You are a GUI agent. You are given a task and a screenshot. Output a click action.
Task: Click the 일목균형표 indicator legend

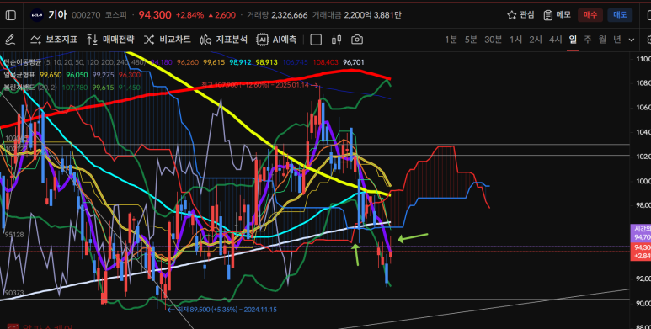(x=19, y=75)
